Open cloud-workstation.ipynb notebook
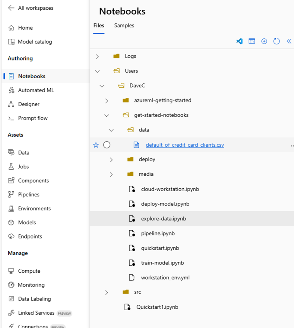Screen dimensions: 294x328 [170, 189]
